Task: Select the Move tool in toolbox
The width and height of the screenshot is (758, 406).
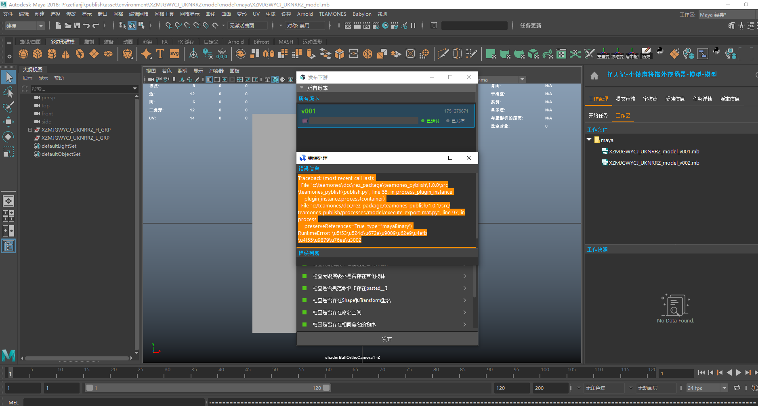Action: coord(8,121)
